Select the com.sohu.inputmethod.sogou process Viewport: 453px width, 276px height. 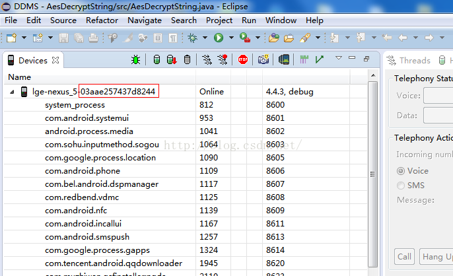coord(186,144)
